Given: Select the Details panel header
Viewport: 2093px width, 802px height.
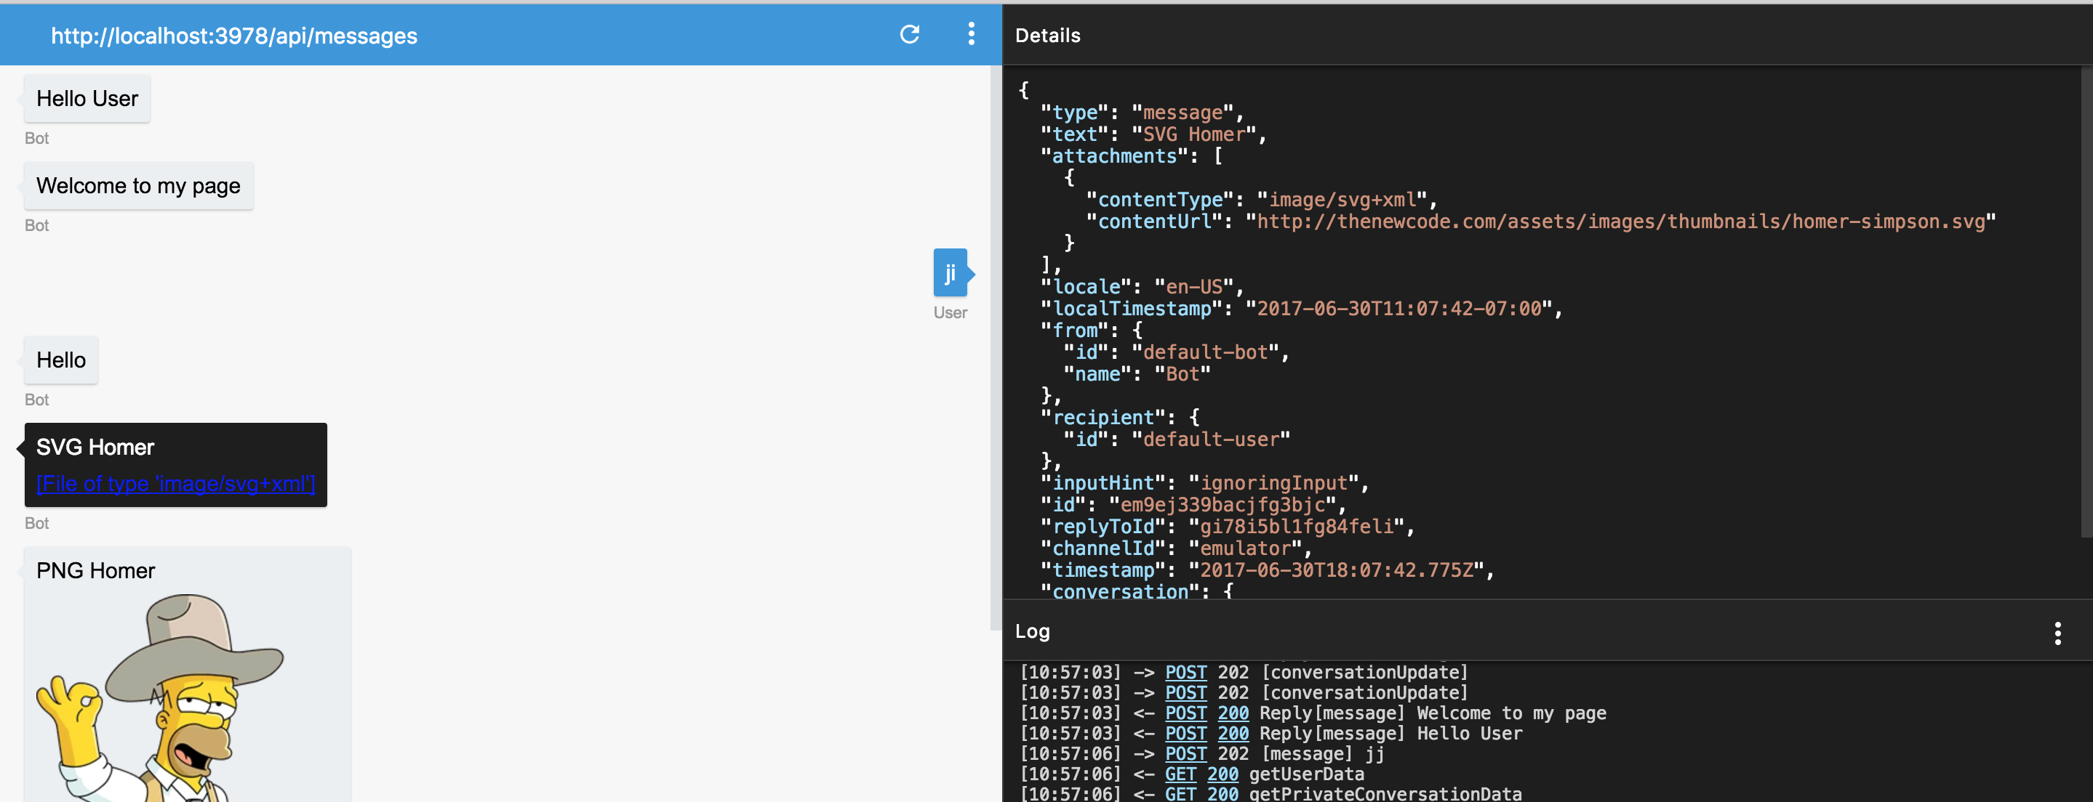Looking at the screenshot, I should 1047,35.
